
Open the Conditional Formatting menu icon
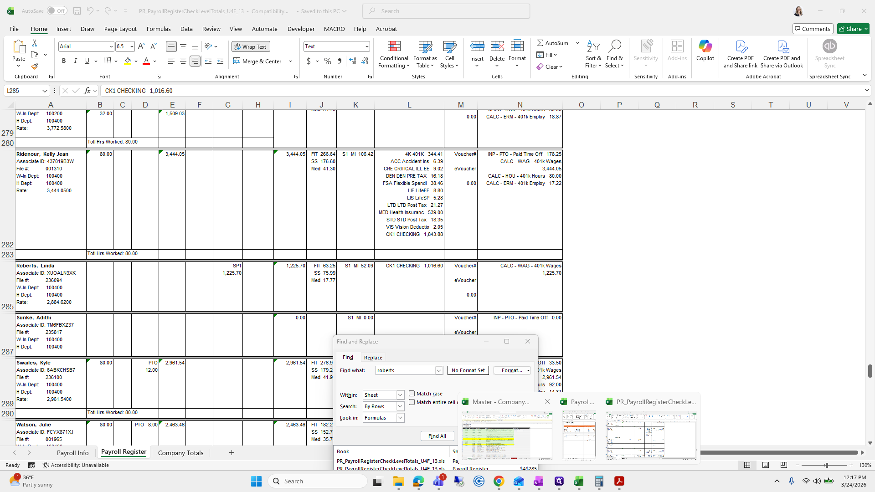[394, 46]
